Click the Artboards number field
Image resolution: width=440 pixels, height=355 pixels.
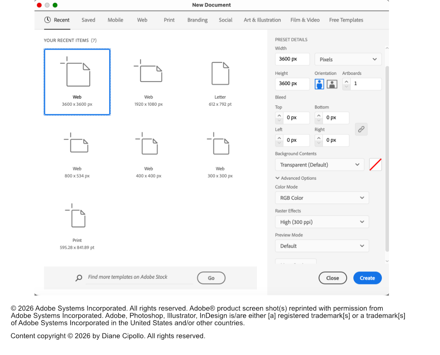click(365, 84)
